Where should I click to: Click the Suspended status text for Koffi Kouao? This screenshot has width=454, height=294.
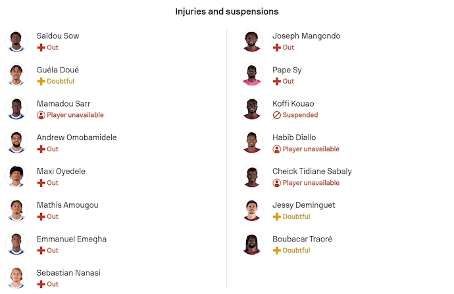pos(300,115)
